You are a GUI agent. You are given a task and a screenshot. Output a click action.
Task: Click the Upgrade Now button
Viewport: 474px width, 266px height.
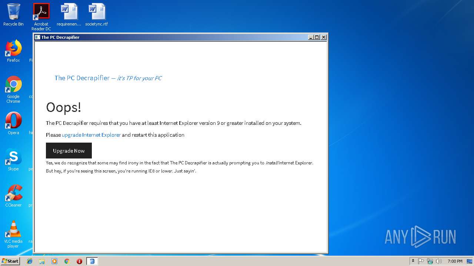pos(69,151)
